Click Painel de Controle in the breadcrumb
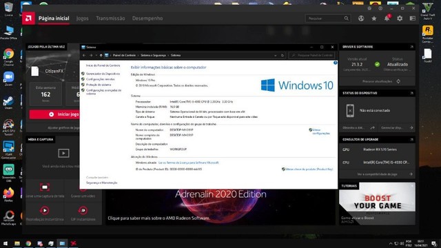Viewport: 441px width, 248px height. coord(124,55)
